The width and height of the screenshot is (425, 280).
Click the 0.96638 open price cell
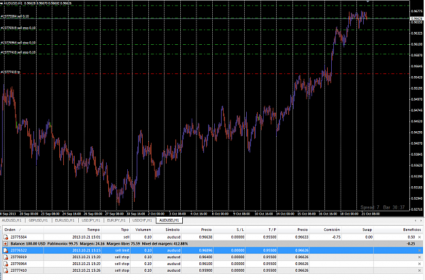[x=205, y=237]
